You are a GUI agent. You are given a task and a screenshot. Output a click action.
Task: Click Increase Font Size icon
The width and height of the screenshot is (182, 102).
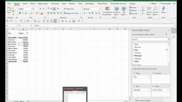[x=41, y=9]
